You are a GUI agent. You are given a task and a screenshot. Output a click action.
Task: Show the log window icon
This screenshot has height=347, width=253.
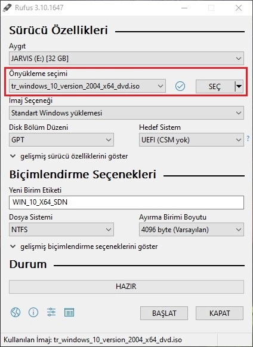69,312
